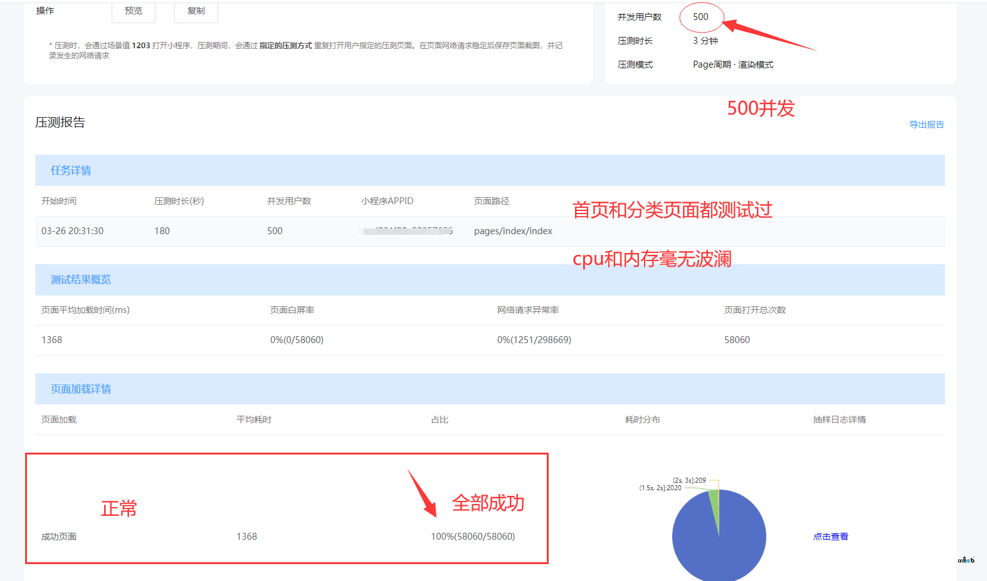
Task: Click the 压测报告 title
Action: pyautogui.click(x=60, y=122)
